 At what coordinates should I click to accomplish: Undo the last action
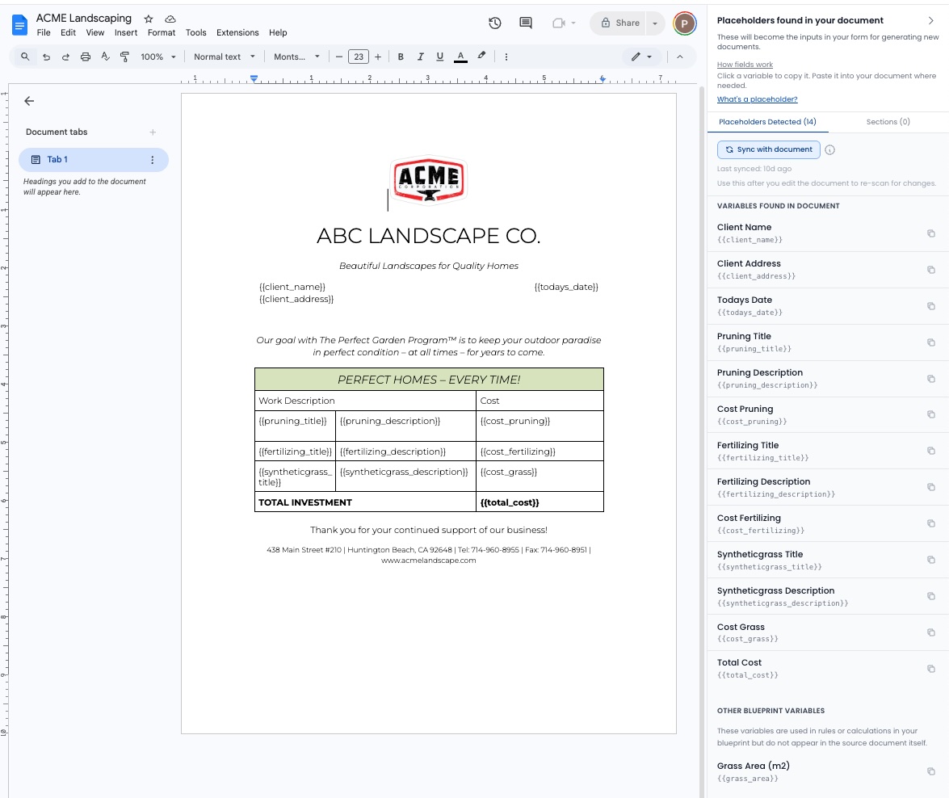(x=46, y=57)
